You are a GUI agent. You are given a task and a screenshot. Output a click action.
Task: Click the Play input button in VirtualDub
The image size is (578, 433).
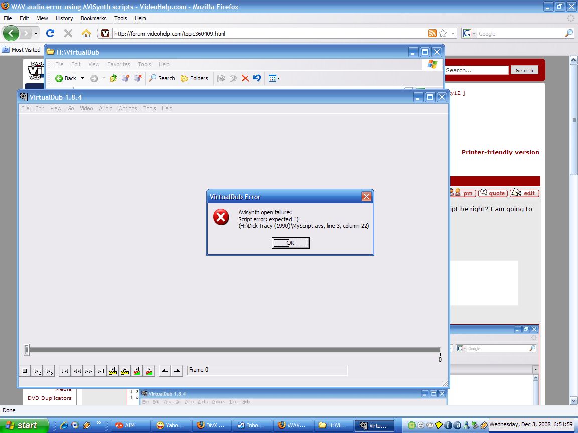(37, 371)
